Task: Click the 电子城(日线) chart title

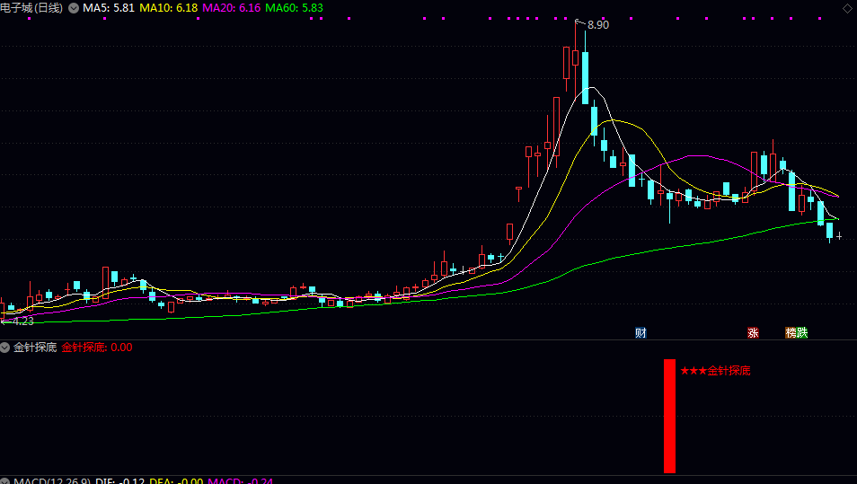Action: tap(31, 8)
